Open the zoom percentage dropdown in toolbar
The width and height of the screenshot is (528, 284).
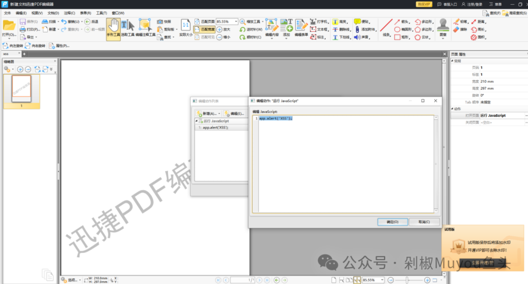pos(236,21)
